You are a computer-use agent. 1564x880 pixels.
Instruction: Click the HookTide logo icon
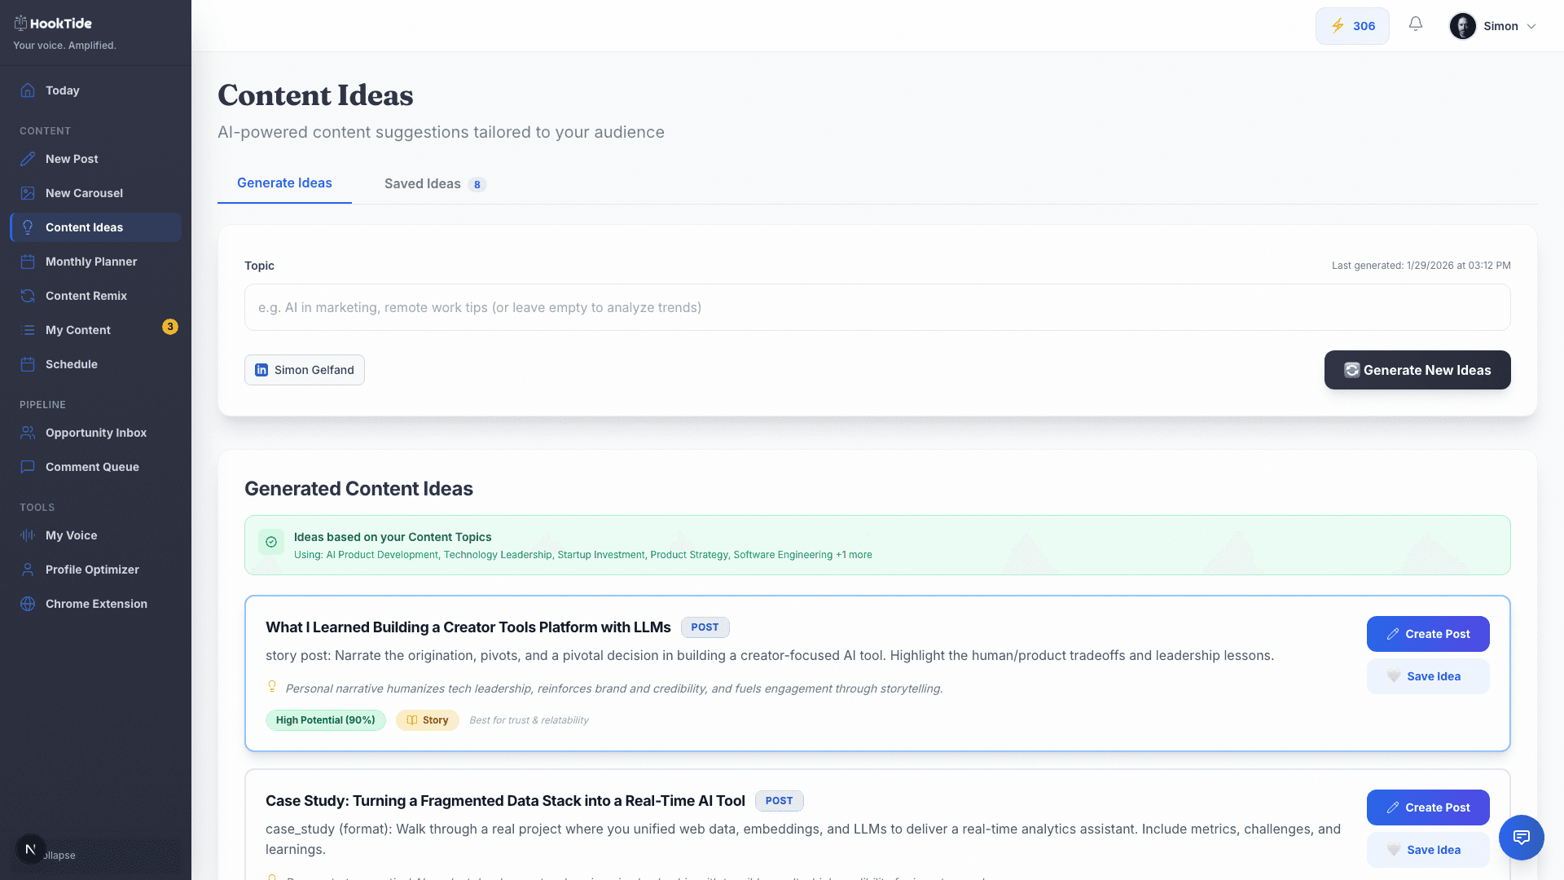[20, 23]
